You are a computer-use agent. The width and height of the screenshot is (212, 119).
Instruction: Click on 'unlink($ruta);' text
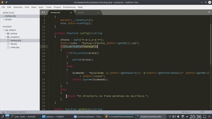point(82,59)
